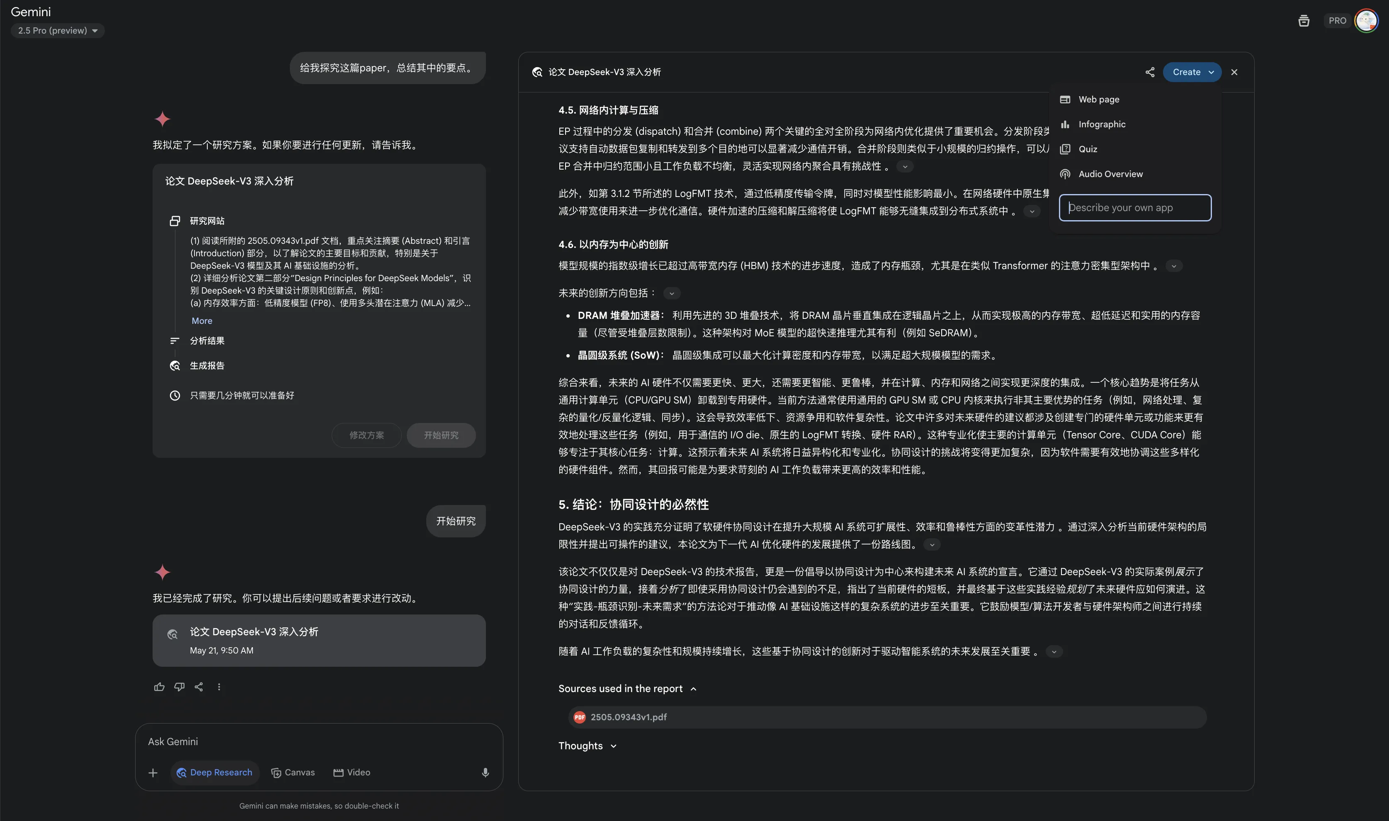Viewport: 1389px width, 821px height.
Task: Click the user message 给我探究这篇paper
Action: pos(388,68)
